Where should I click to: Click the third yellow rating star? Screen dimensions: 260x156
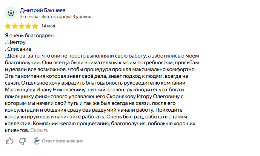click(x=22, y=26)
